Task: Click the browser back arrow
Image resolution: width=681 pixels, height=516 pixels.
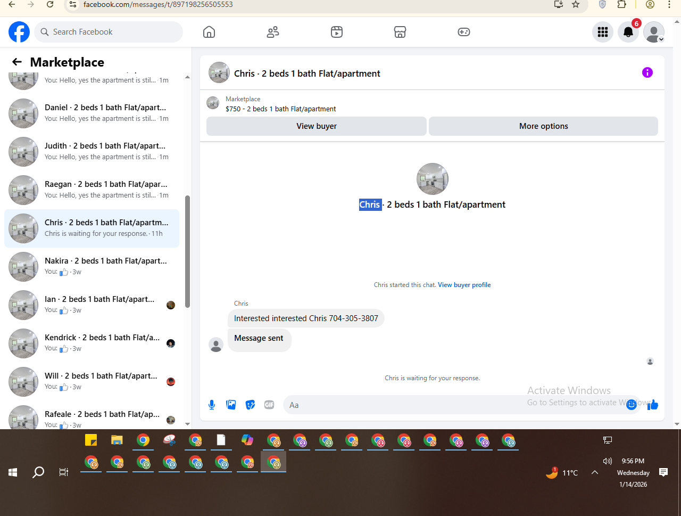Action: [12, 4]
